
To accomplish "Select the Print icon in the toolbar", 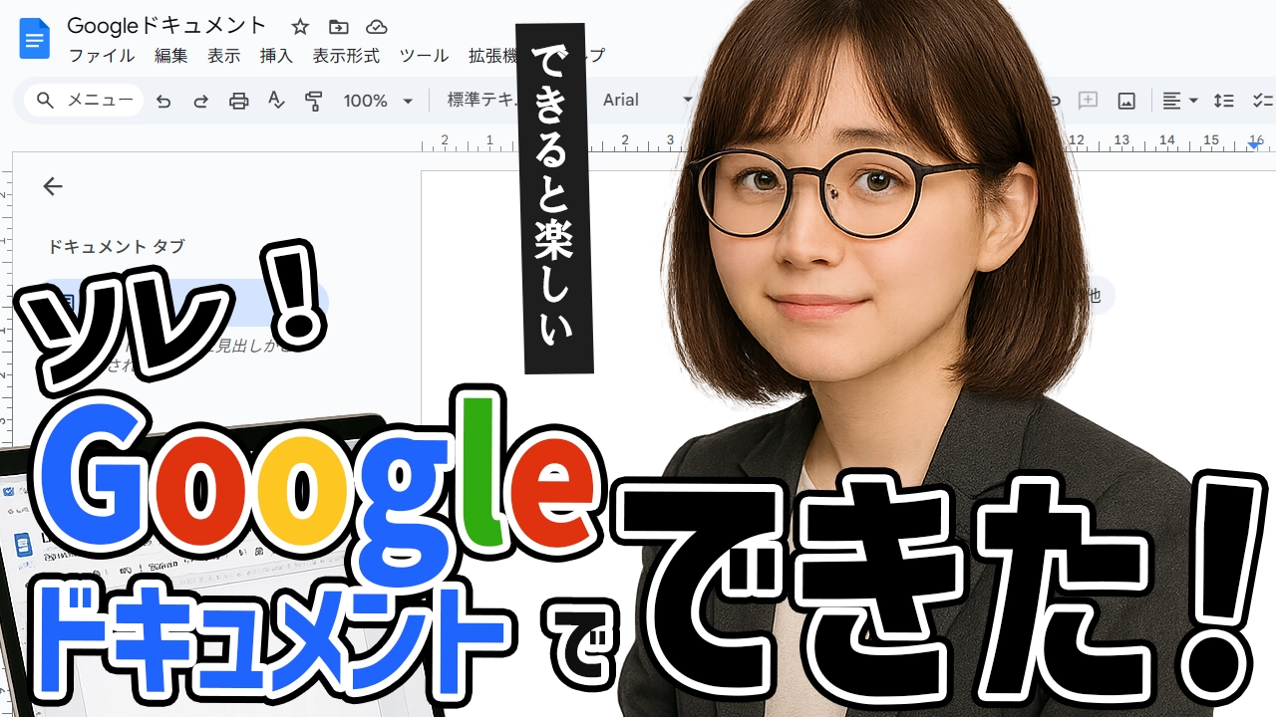I will (x=239, y=100).
